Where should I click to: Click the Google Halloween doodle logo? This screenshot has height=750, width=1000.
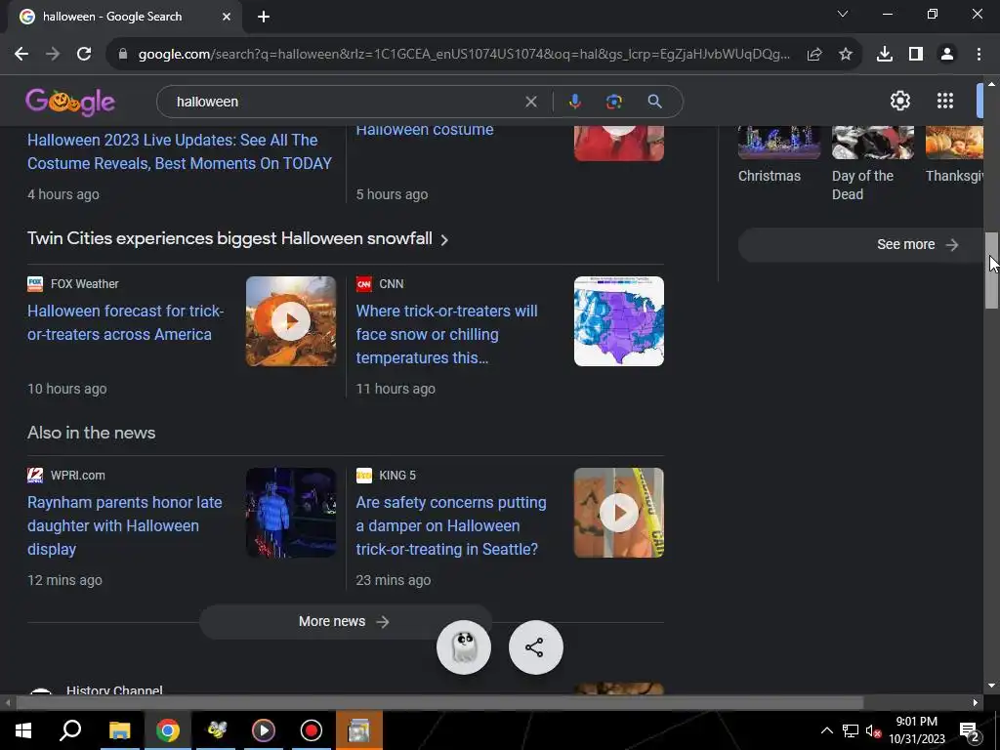pos(70,102)
